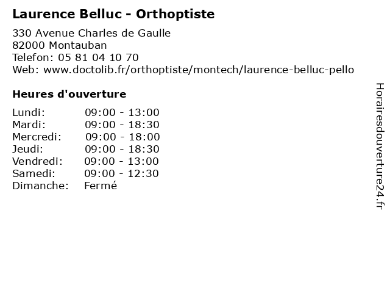Click the Vendredi day label
The width and height of the screenshot is (390, 293).
[37, 161]
